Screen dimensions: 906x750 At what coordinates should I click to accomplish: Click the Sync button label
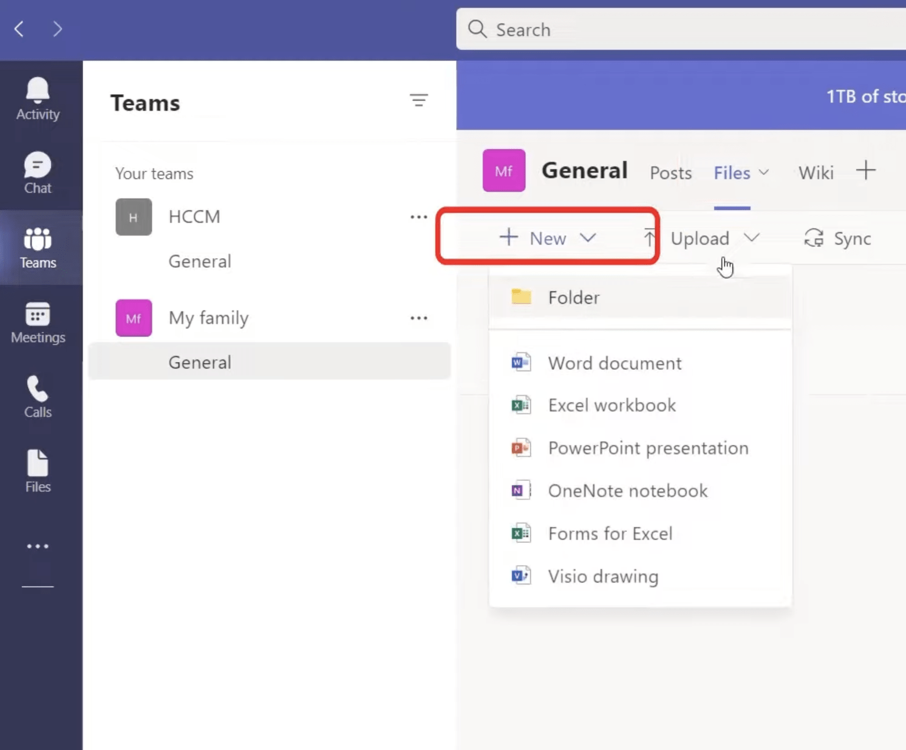(x=853, y=239)
